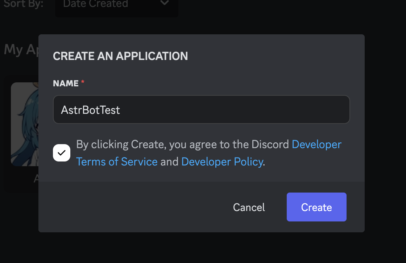Uncheck the Developer Terms agreement checkbox
Image resolution: width=406 pixels, height=263 pixels.
pos(61,152)
